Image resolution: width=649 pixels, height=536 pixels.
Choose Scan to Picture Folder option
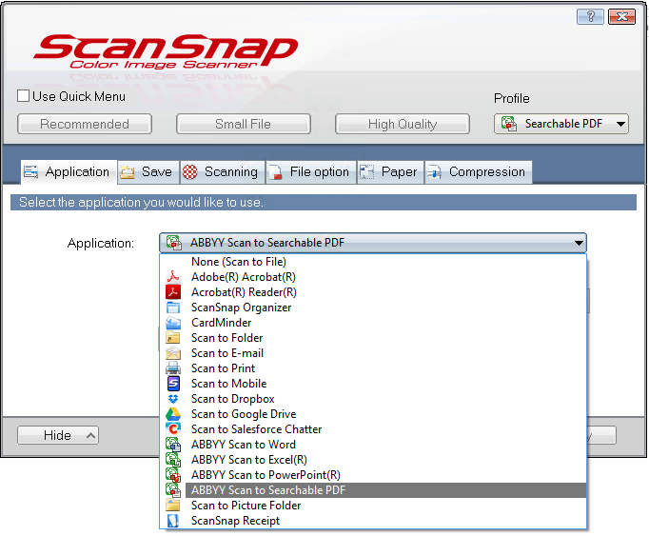tap(373, 506)
